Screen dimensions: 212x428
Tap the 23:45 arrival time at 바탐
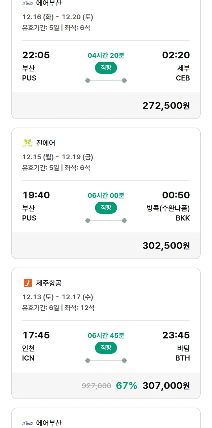click(176, 335)
